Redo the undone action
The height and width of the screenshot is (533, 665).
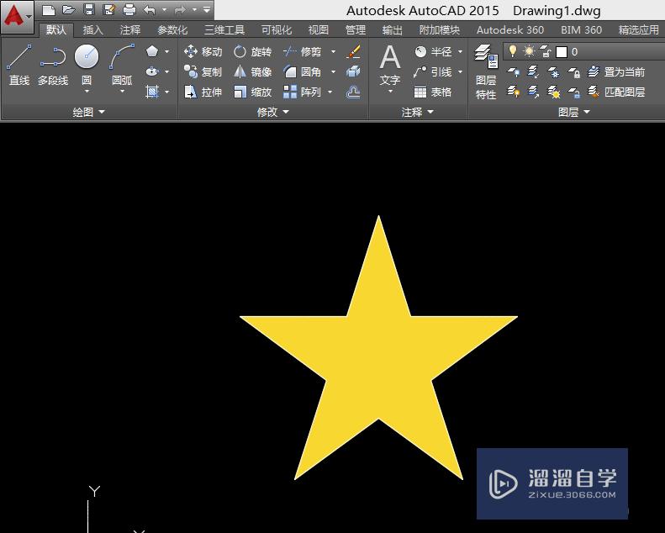(x=180, y=9)
